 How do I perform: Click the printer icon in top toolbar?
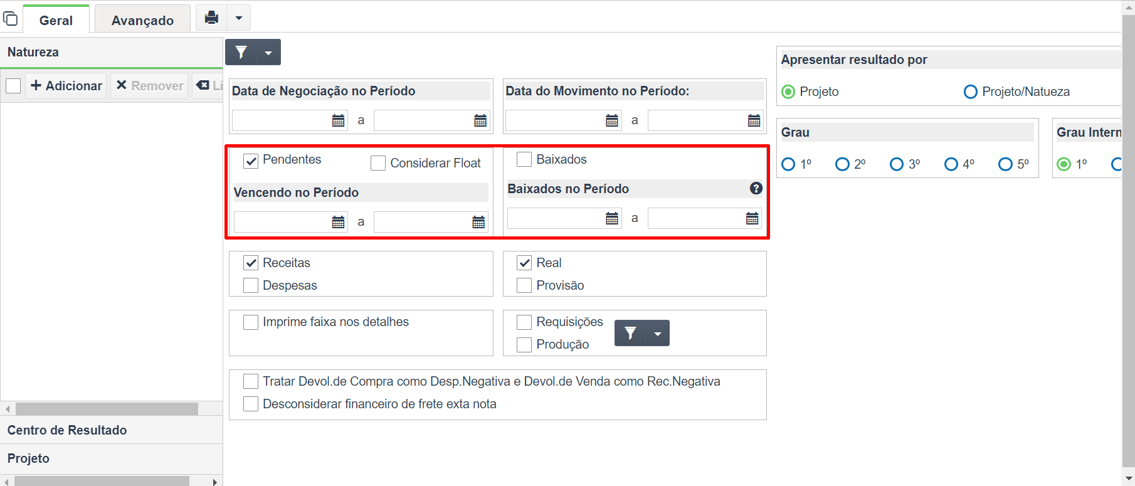coord(211,18)
